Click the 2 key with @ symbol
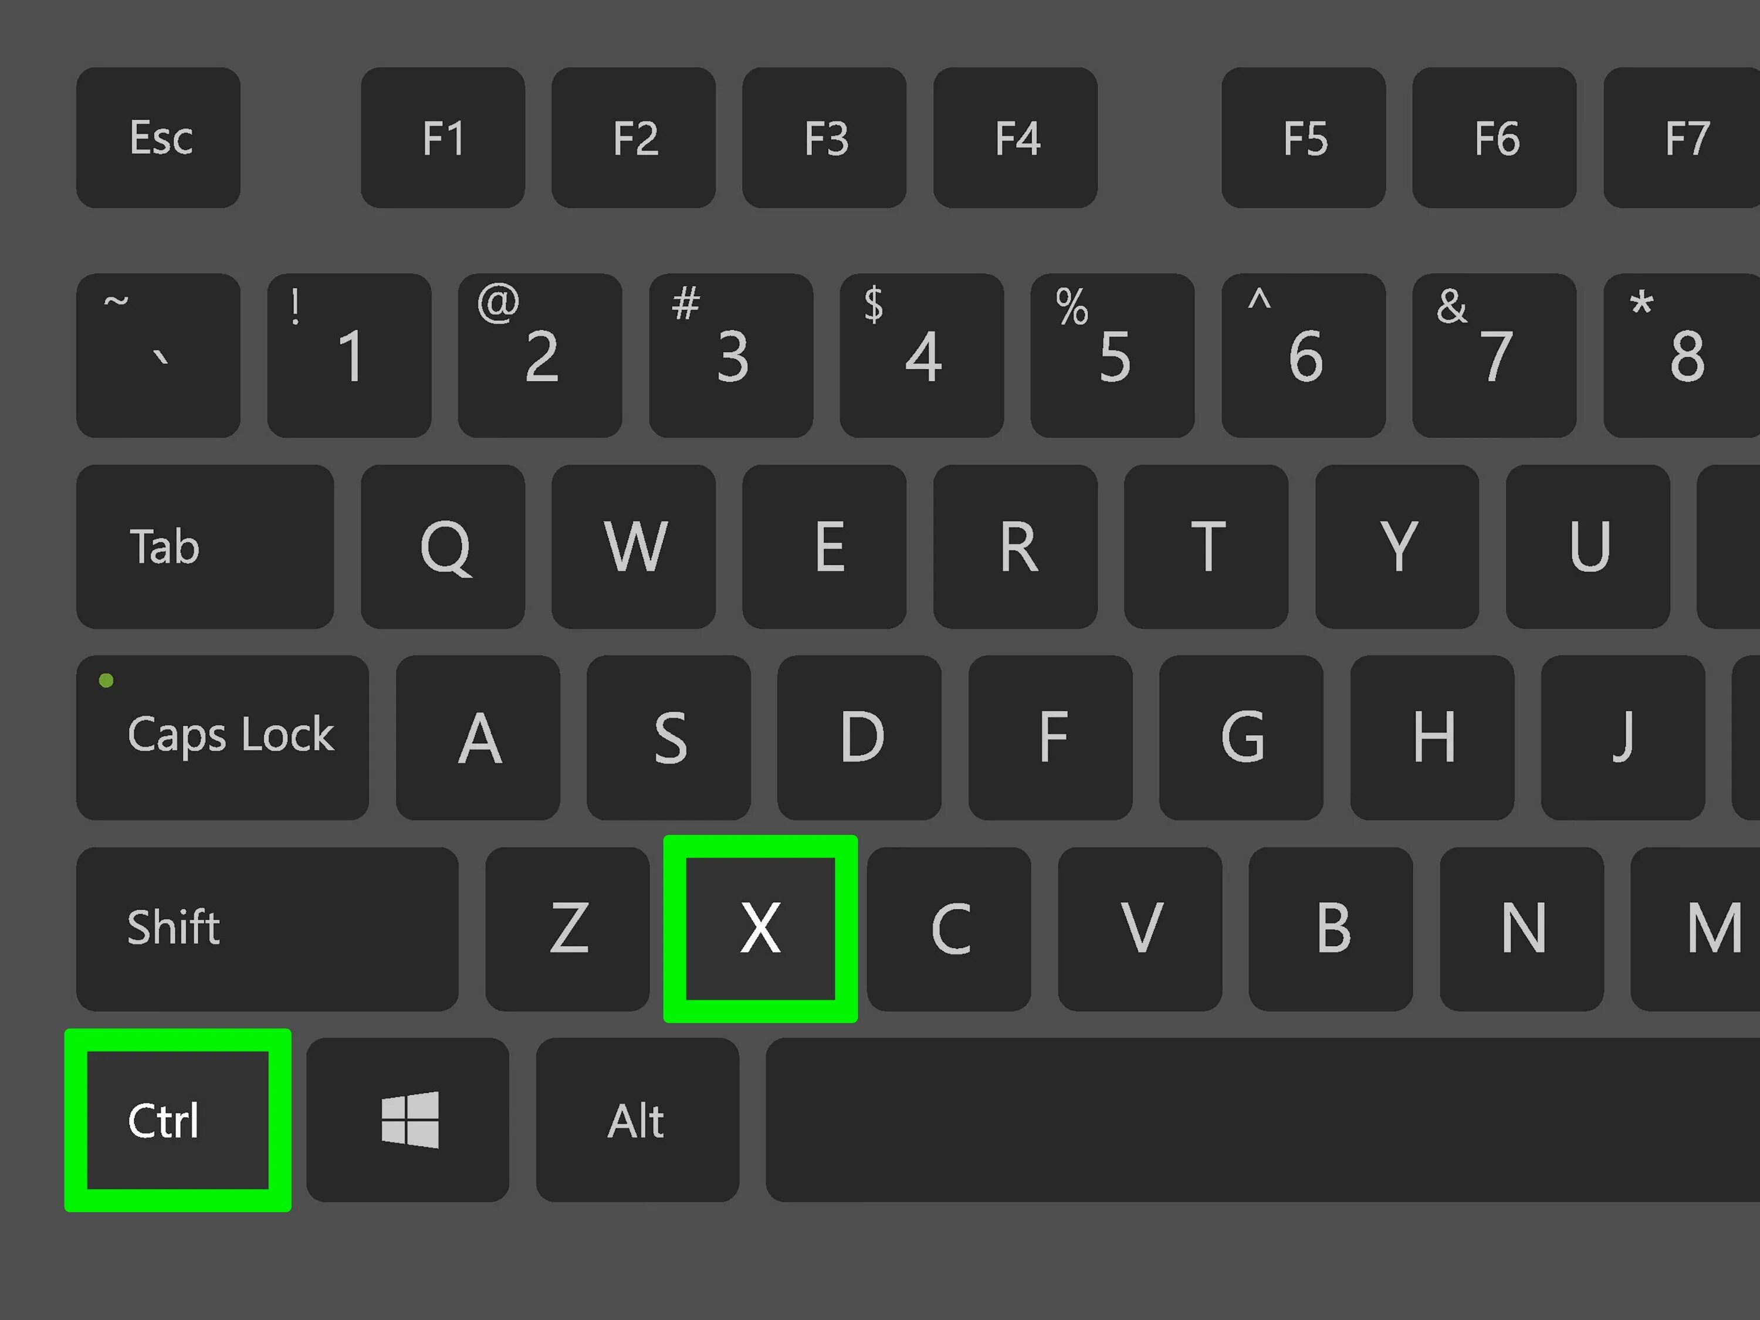 (540, 356)
